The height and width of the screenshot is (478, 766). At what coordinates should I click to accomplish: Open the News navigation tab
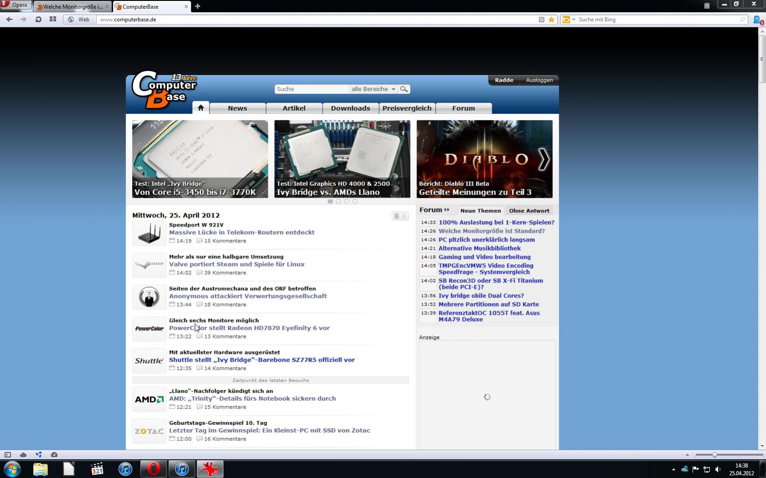click(x=237, y=108)
